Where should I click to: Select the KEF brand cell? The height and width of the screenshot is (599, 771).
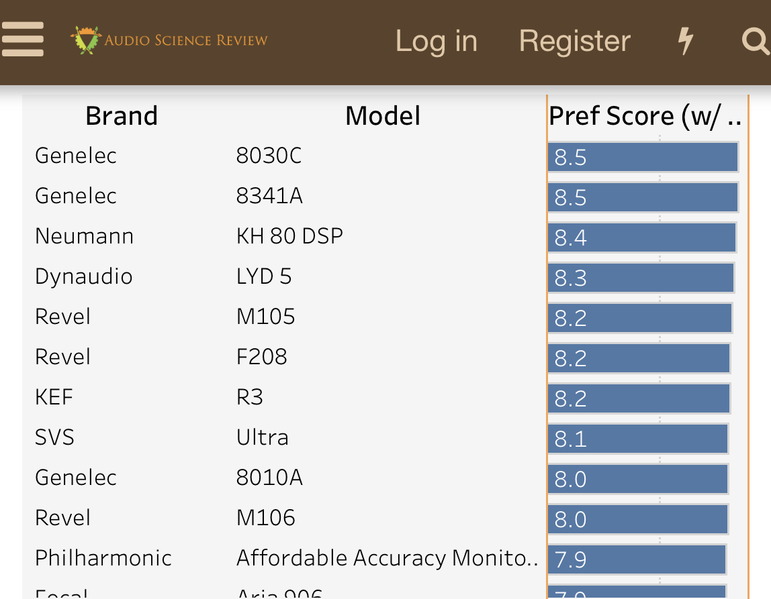[x=54, y=397]
